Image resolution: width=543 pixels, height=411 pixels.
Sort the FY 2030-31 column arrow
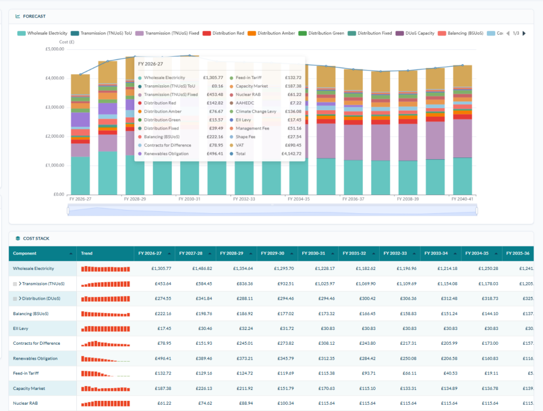click(333, 254)
